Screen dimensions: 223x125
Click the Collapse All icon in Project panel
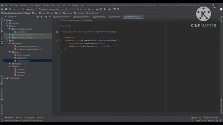tap(41, 17)
